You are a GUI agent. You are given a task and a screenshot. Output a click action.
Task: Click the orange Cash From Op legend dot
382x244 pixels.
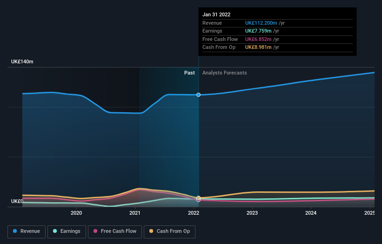(151, 231)
